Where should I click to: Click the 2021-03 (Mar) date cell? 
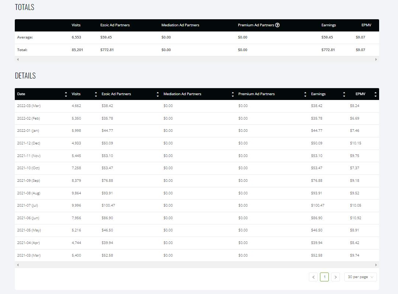click(x=29, y=255)
